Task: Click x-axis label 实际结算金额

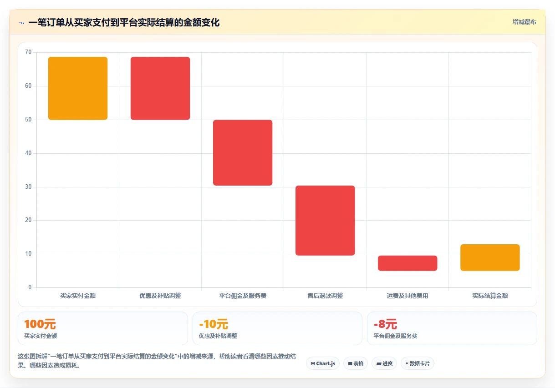Action: pos(490,296)
